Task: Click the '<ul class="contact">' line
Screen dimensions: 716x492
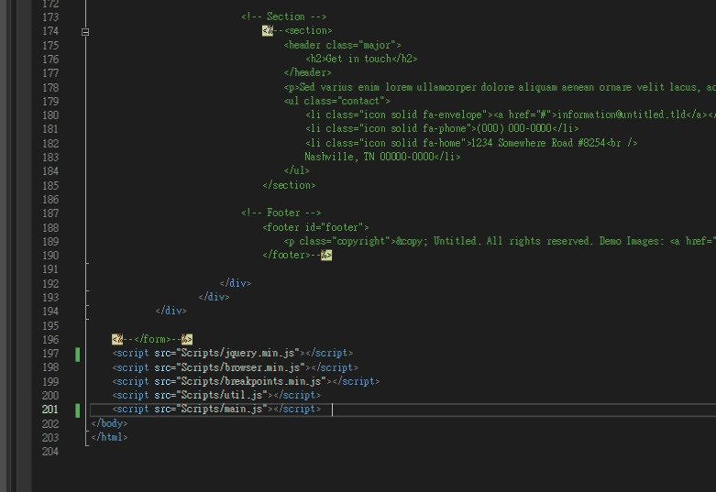Action: click(x=337, y=101)
